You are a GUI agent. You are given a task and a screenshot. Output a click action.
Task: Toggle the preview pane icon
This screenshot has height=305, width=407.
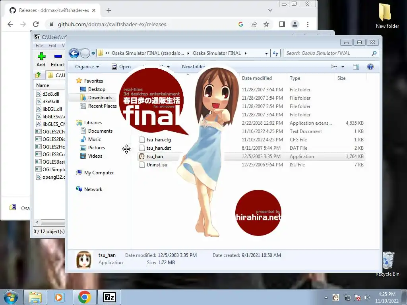point(356,67)
